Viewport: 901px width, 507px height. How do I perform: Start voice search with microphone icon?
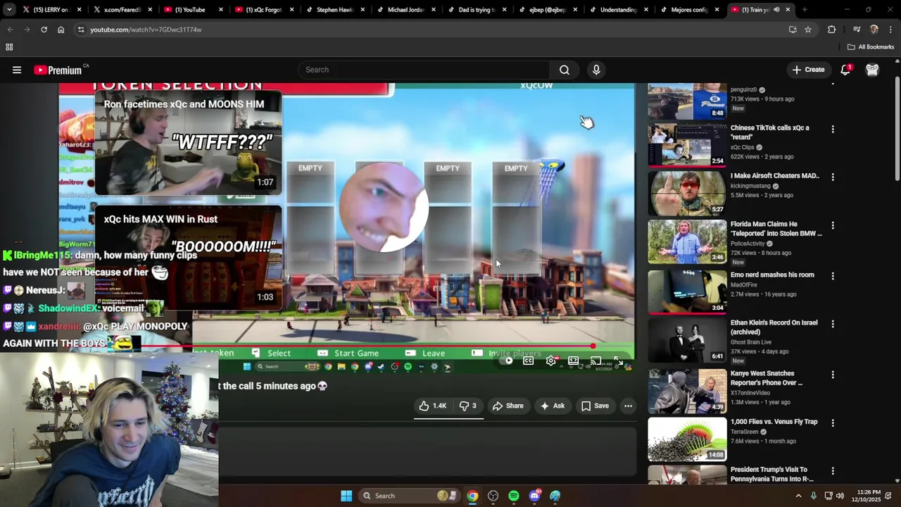pos(596,70)
